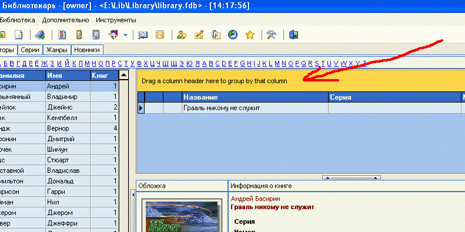
Task: Collapse the book grid using the horizontal splitter handle
Action: point(352,178)
